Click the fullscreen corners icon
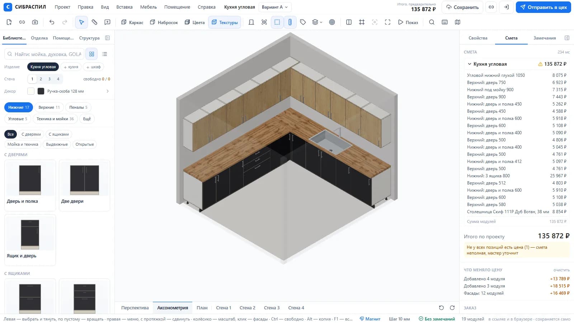Image resolution: width=574 pixels, height=323 pixels. click(x=387, y=22)
